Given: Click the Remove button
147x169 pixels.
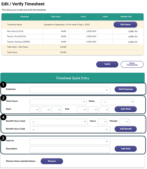Looking at the screenshot, I should click(x=52, y=161).
